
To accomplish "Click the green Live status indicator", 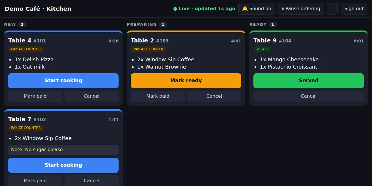I will [x=204, y=9].
